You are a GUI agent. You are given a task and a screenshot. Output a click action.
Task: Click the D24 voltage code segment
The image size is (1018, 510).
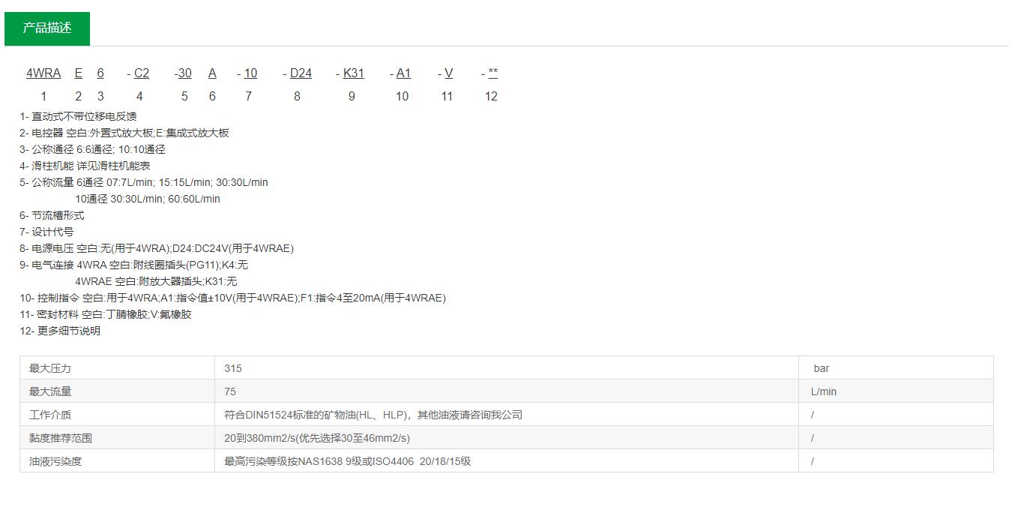[x=301, y=73]
